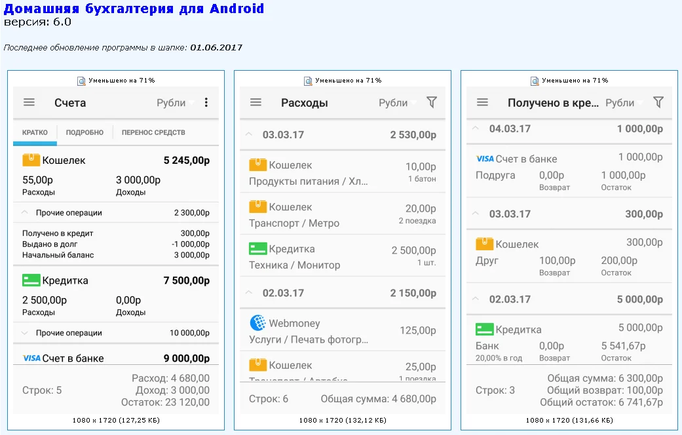Viewport: 682px width, 435px height.
Task: Open Рубли currency dropdown in Счета
Action: tap(175, 103)
